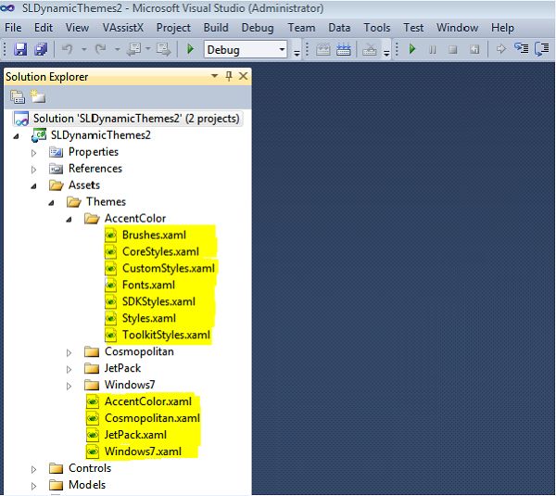The height and width of the screenshot is (496, 556).
Task: Open the Tools menu
Action: pos(377,28)
